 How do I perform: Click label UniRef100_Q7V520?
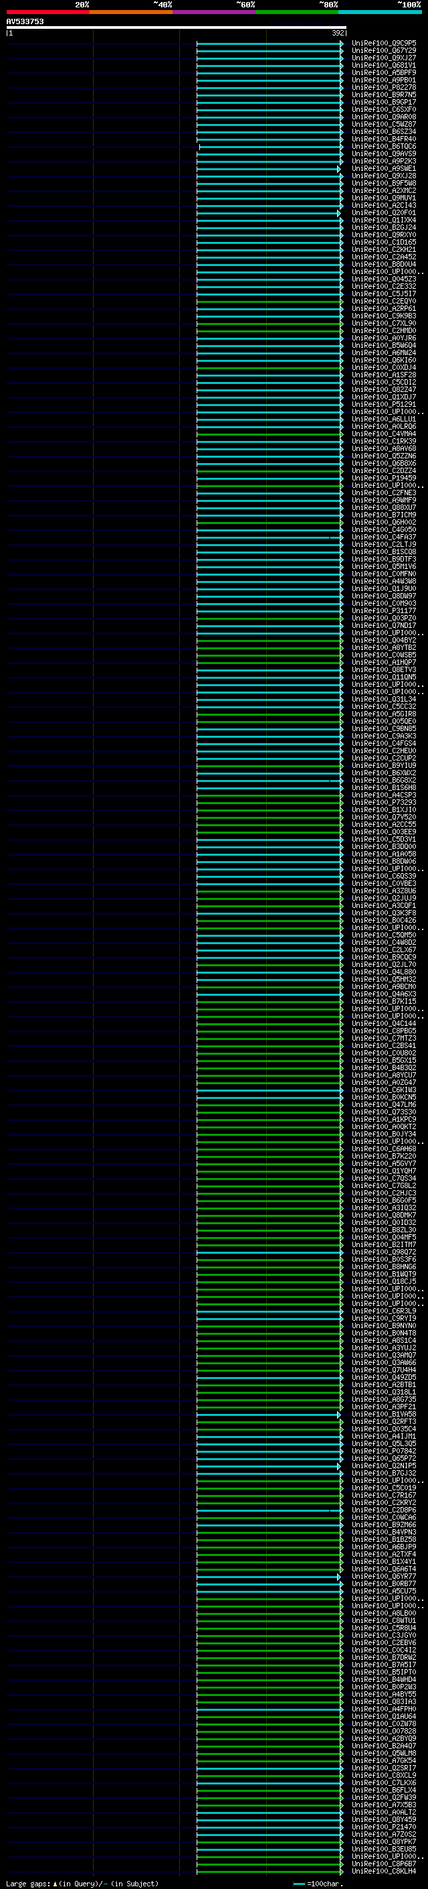(x=384, y=817)
